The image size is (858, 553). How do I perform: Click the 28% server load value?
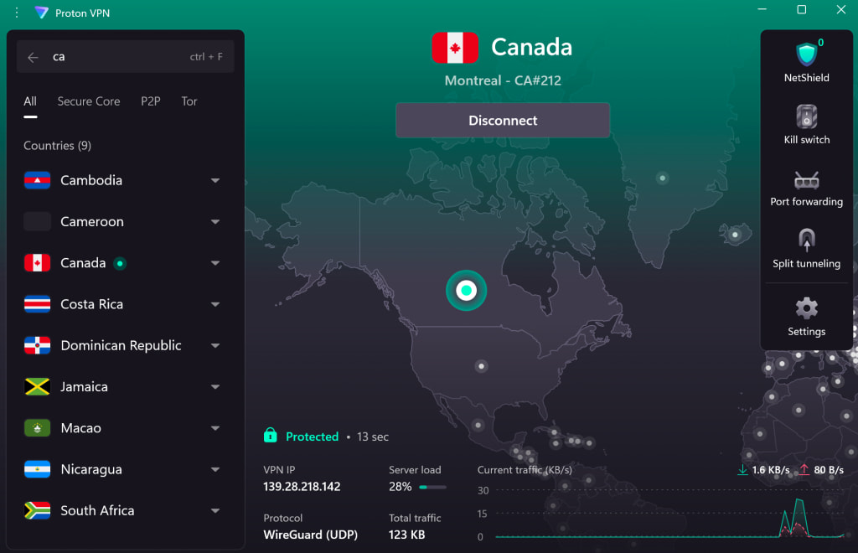(400, 486)
